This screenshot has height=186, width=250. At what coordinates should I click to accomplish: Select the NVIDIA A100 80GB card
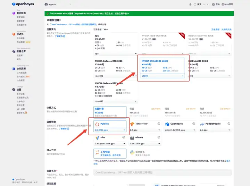point(209,68)
